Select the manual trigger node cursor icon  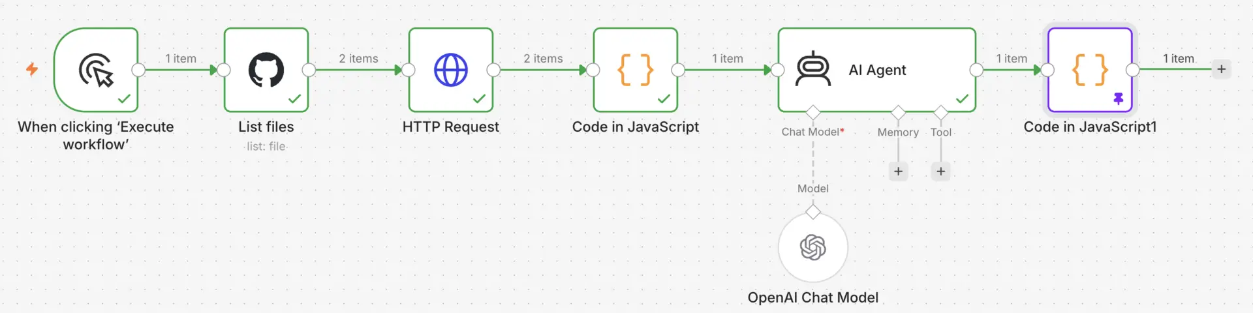point(96,70)
